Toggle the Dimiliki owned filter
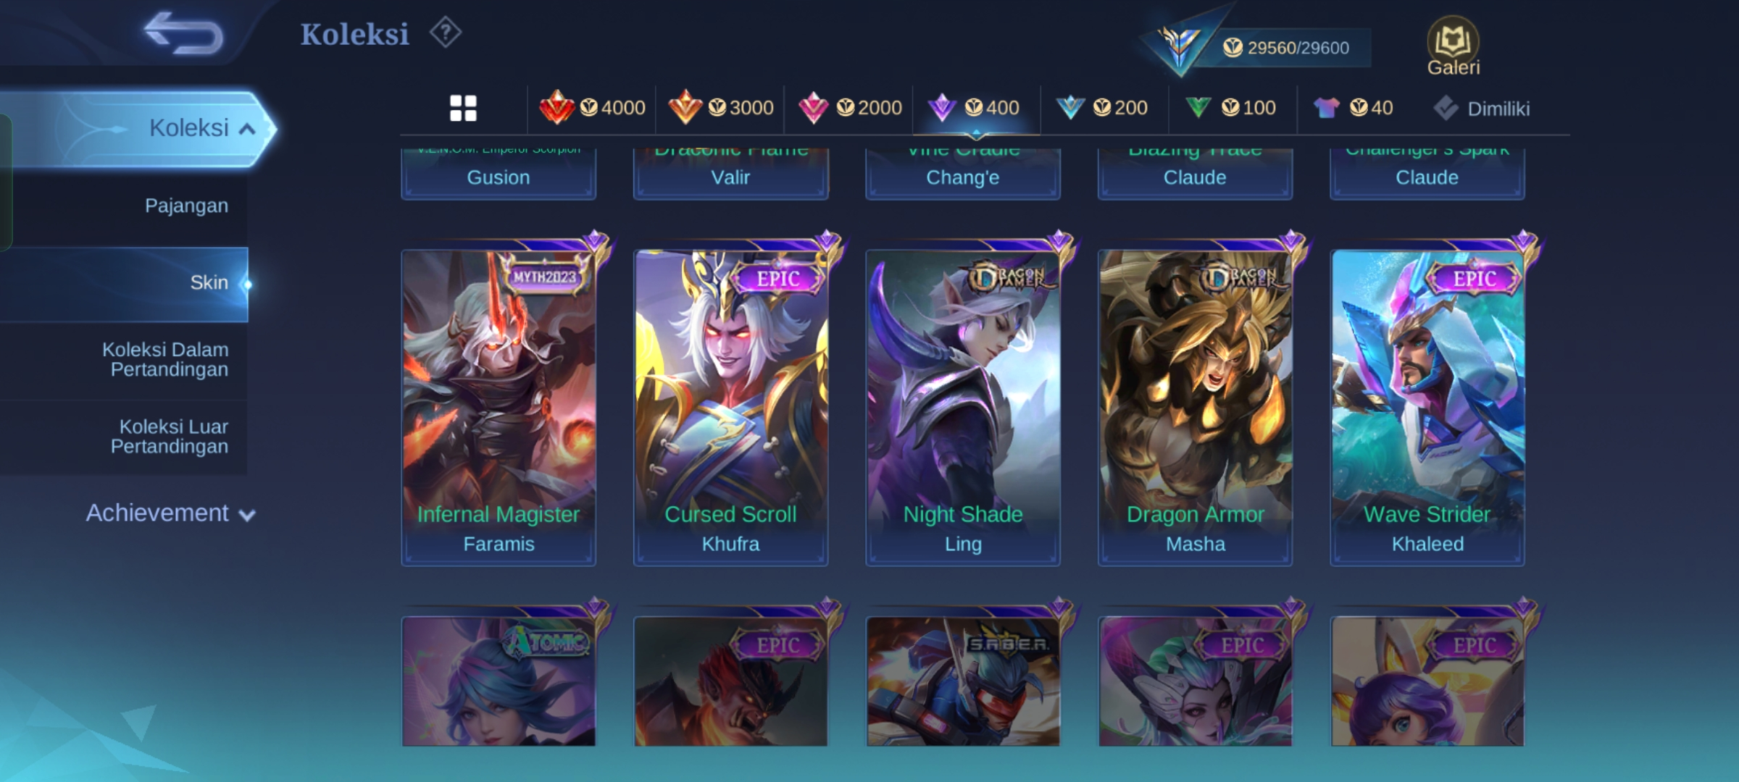The height and width of the screenshot is (782, 1739). point(1481,109)
